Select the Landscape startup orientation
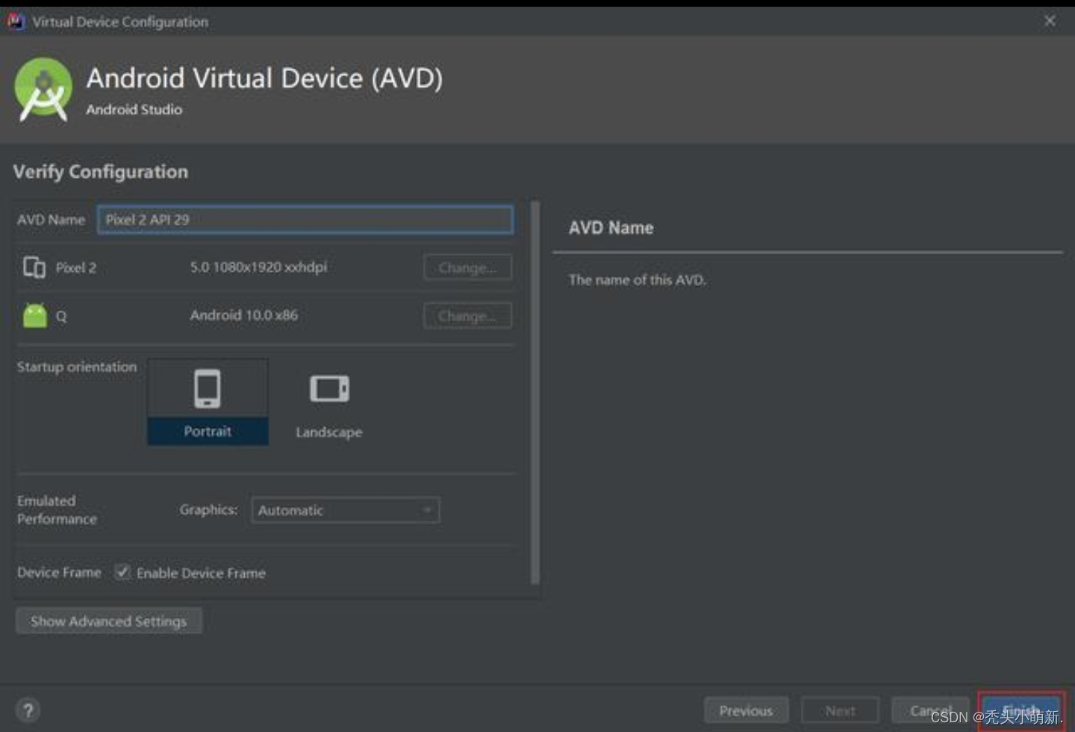The height and width of the screenshot is (732, 1075). pos(328,406)
